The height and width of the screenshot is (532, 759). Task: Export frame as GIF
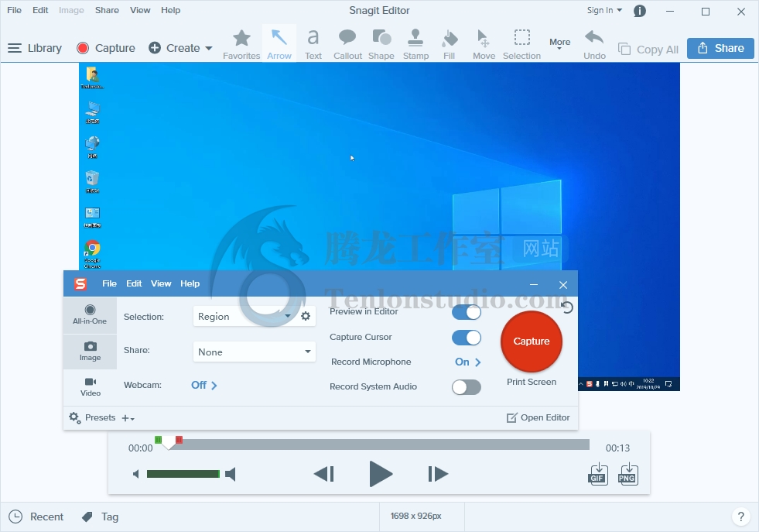(x=598, y=474)
